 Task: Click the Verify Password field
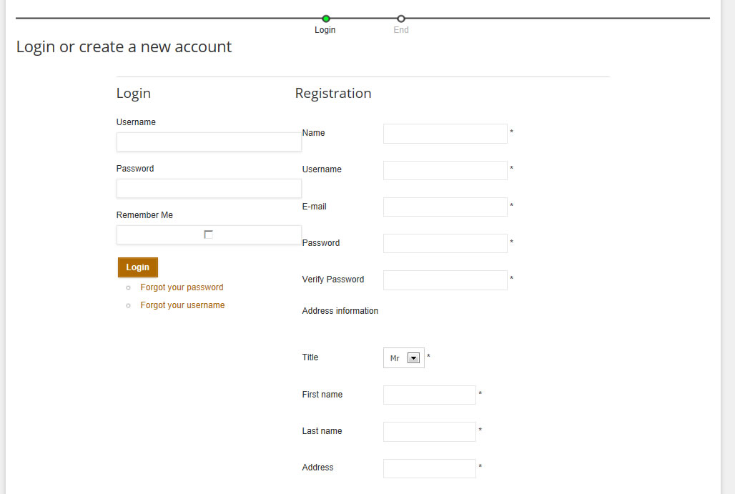pos(445,280)
